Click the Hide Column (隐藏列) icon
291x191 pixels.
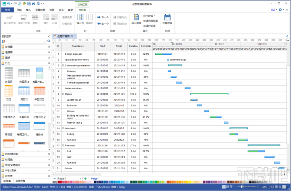(90, 17)
